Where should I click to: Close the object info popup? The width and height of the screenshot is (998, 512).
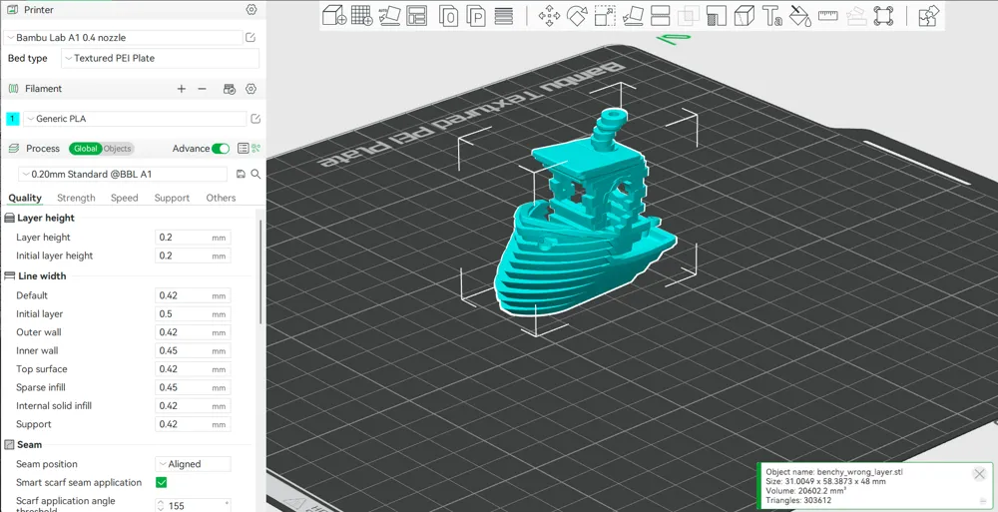(980, 474)
